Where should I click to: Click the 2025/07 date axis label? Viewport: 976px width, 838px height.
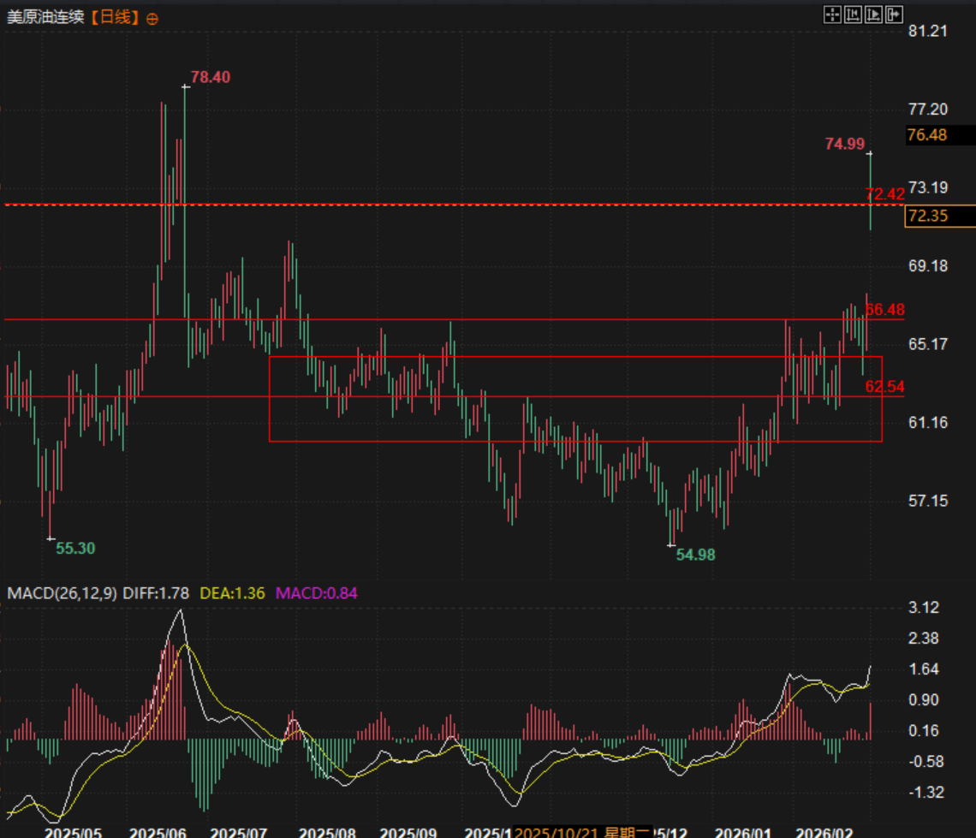click(238, 832)
